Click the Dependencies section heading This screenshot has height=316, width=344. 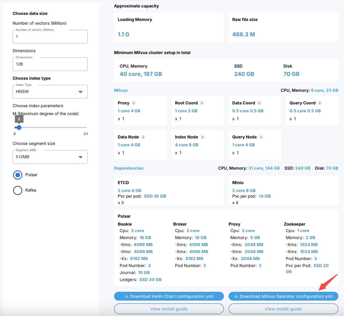pos(129,168)
